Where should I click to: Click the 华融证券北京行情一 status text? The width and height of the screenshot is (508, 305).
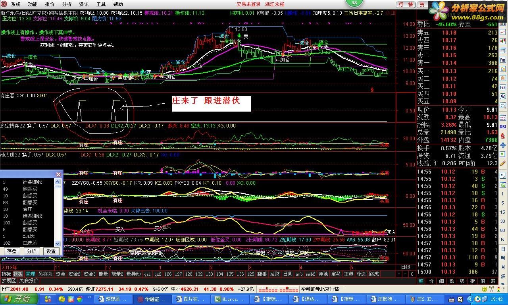[x=322, y=289]
